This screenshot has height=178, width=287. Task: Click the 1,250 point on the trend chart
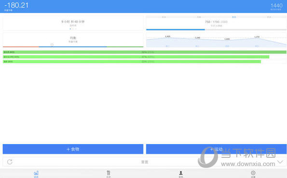tap(257, 37)
